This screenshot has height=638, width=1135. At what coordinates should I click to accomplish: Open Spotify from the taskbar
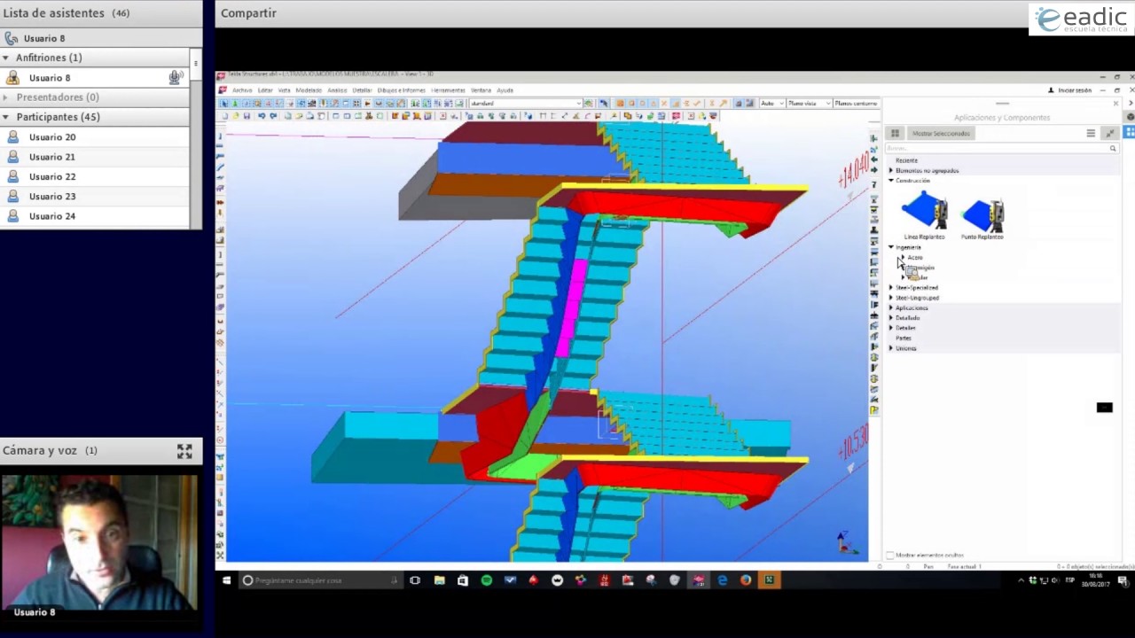[x=486, y=580]
